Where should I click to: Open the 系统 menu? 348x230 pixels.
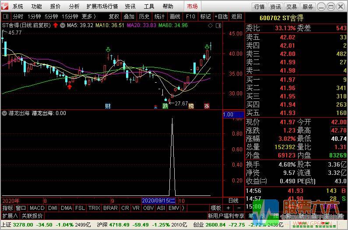tap(18, 7)
